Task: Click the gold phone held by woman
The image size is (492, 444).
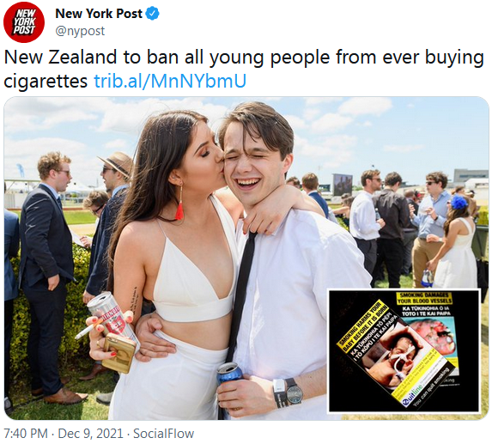Action: (119, 352)
